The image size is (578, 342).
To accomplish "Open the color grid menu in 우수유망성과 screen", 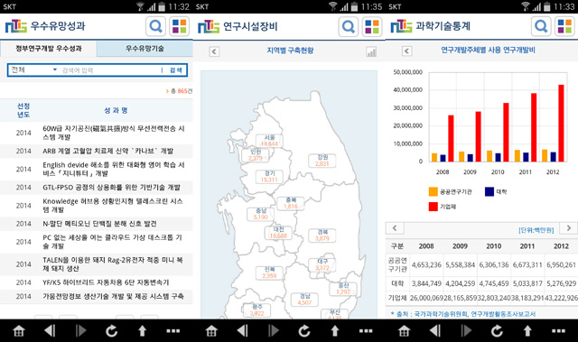I will point(179,26).
